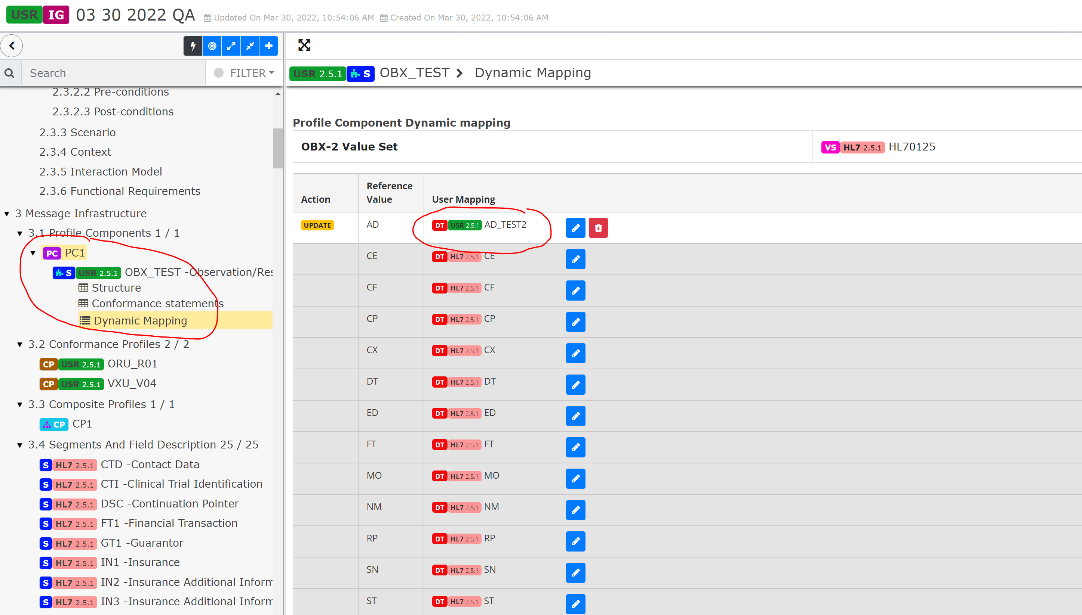Collapse all tree nodes with the collapse-arrows icon
This screenshot has height=615, width=1082.
249,46
